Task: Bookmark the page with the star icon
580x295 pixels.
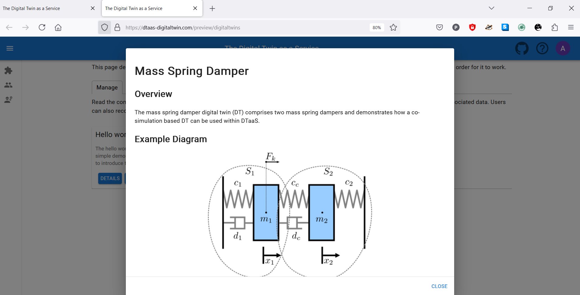Action: pos(393,27)
